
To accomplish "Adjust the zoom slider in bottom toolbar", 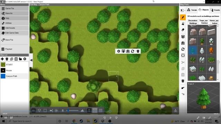I will [68, 111].
